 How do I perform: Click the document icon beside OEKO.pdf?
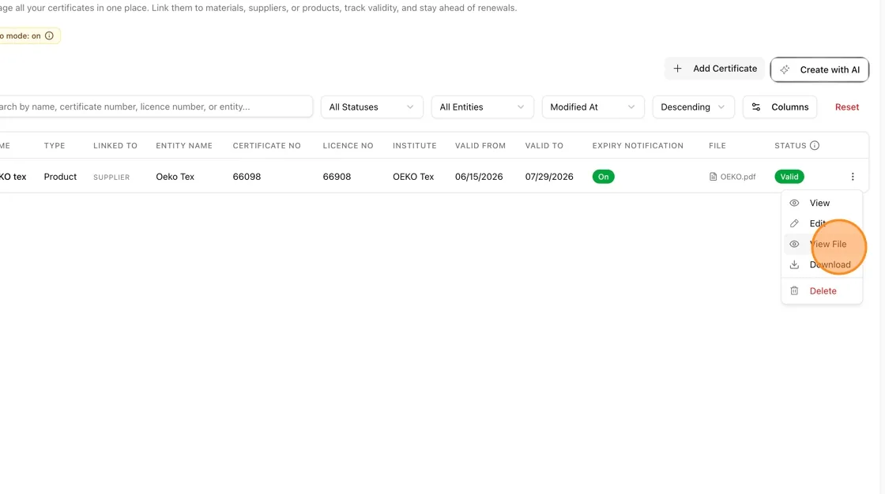tap(713, 177)
